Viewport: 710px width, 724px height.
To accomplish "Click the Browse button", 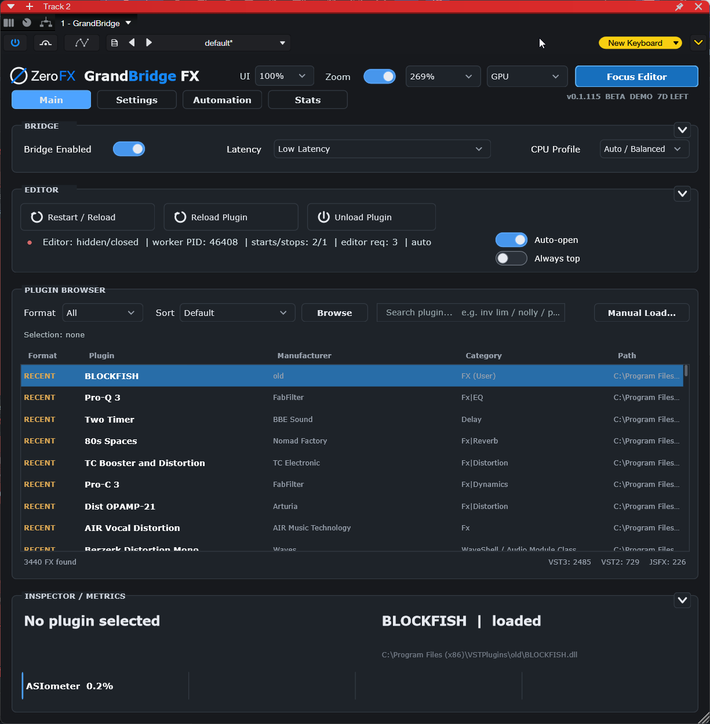I will (334, 313).
